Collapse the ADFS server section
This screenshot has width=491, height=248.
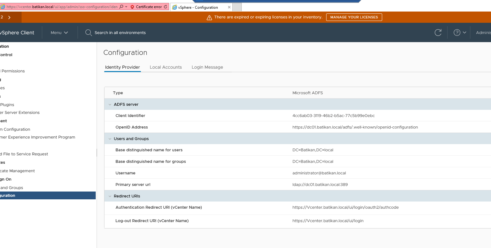click(x=110, y=105)
